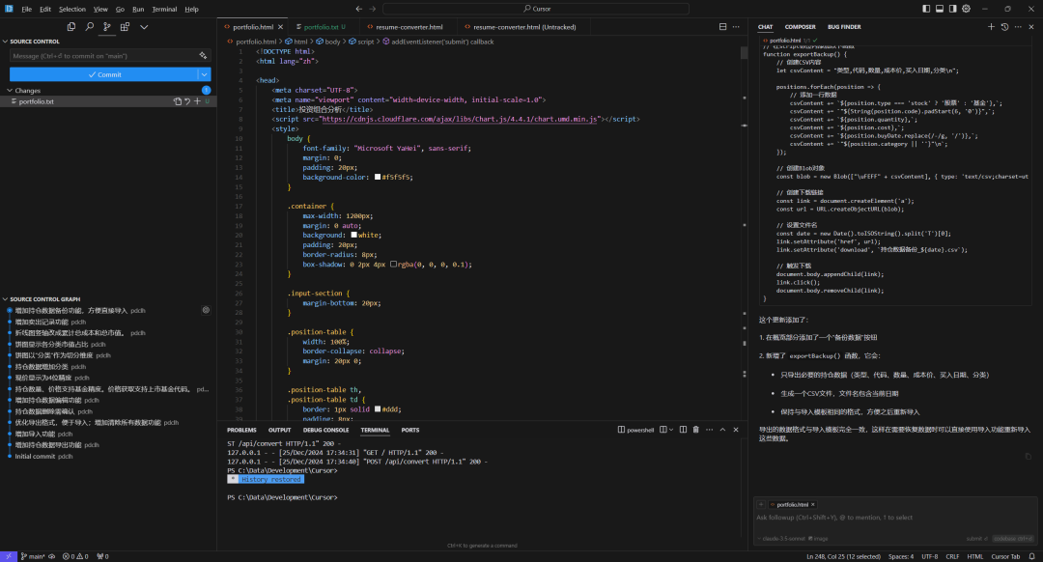Maximize the panel with up chevron
The width and height of the screenshot is (1043, 562).
[x=722, y=430]
